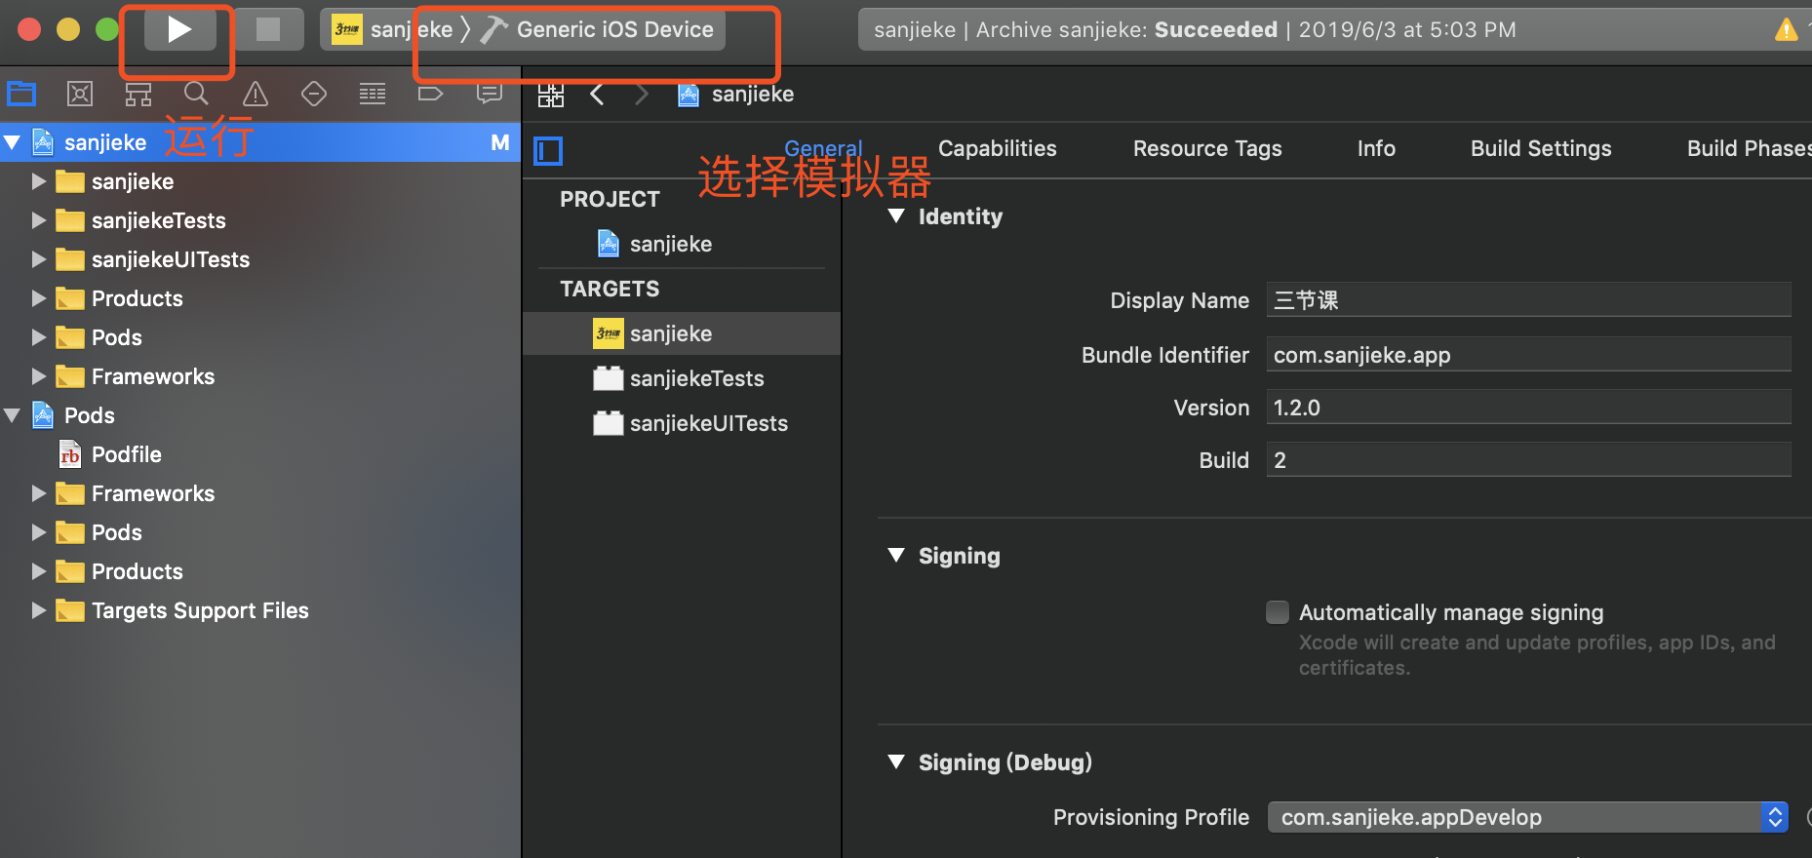Open the Issue navigator warning icon
The width and height of the screenshot is (1812, 858).
coord(256,94)
